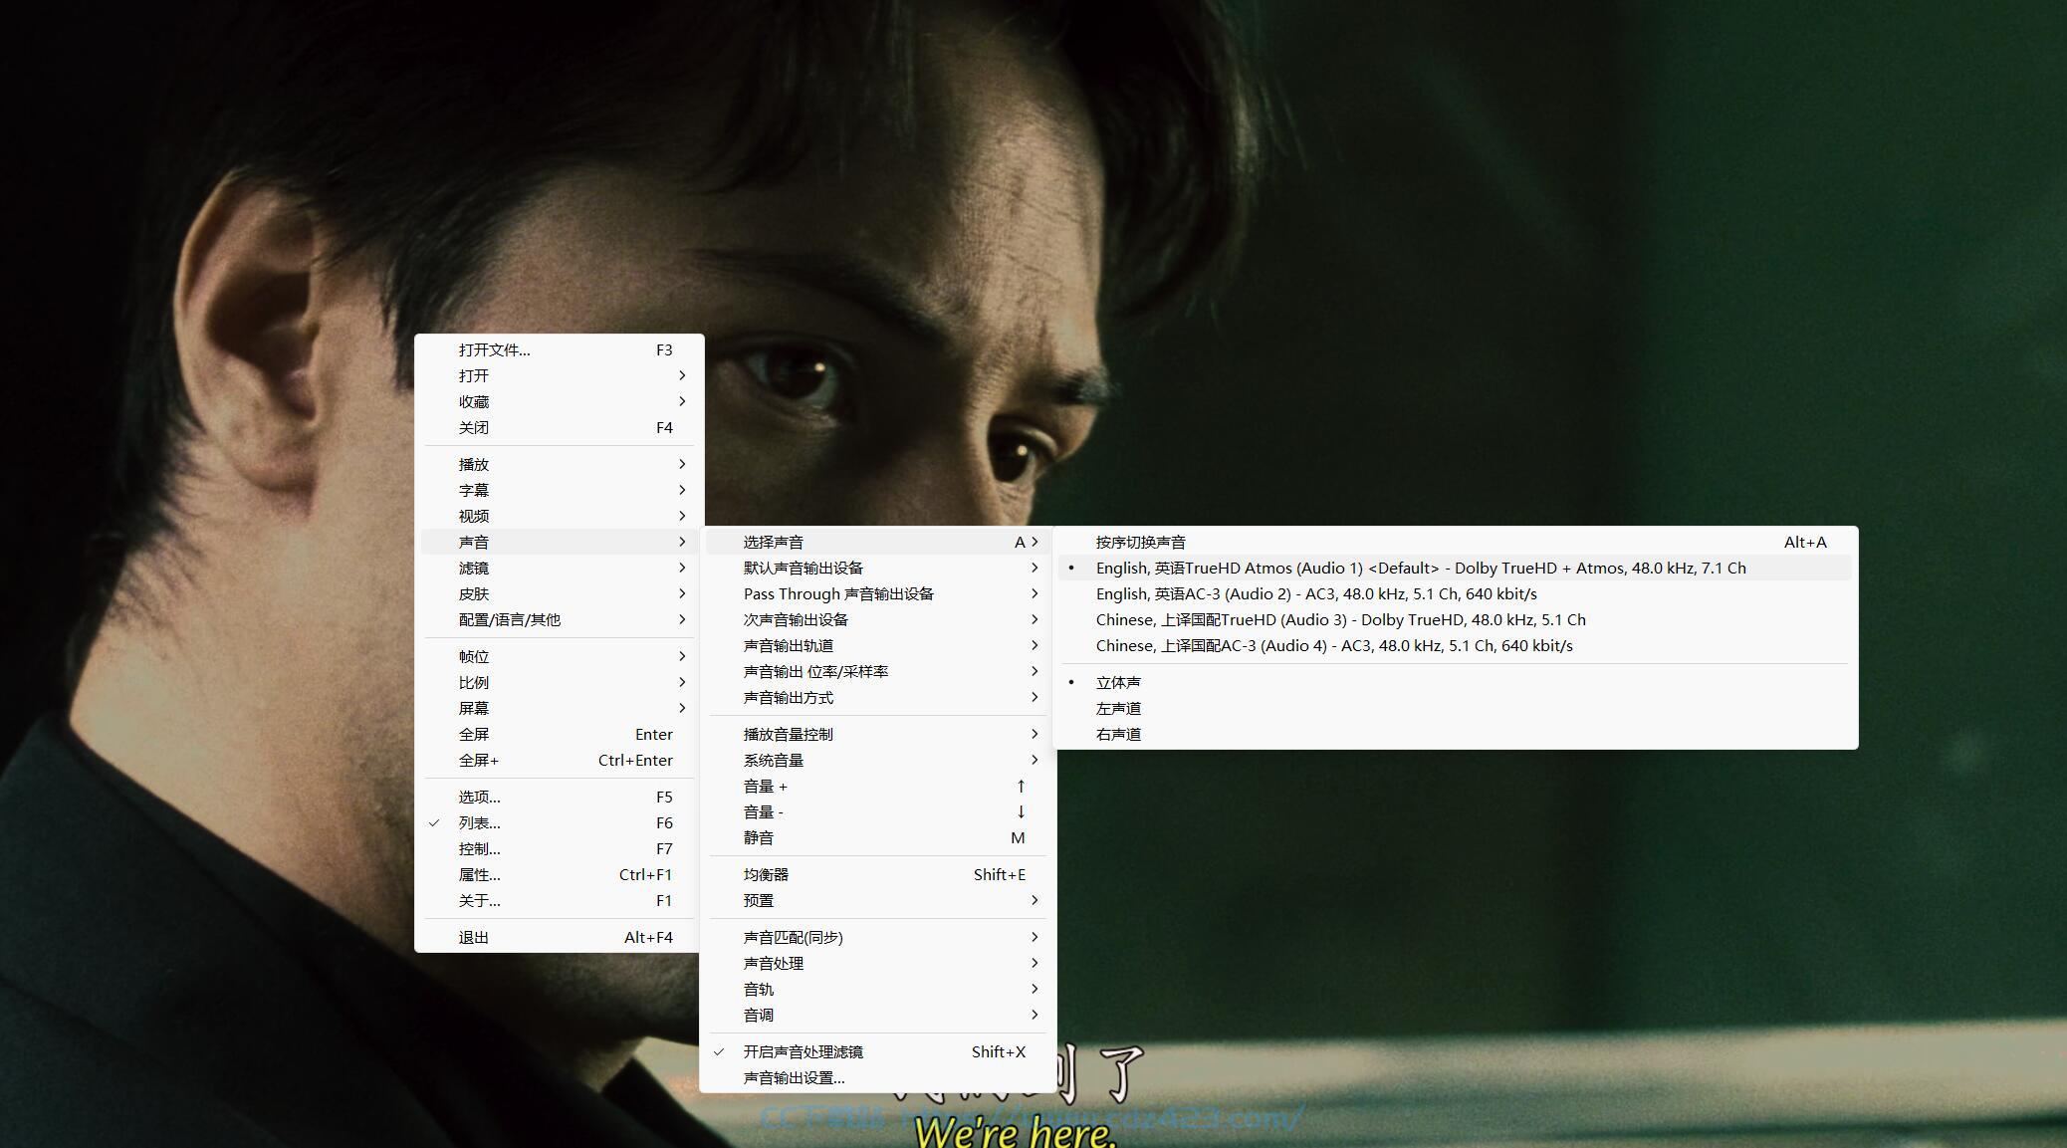Select English TrueHD Atmos (Audio 1) track
Viewport: 2067px width, 1148px height.
(x=1456, y=568)
